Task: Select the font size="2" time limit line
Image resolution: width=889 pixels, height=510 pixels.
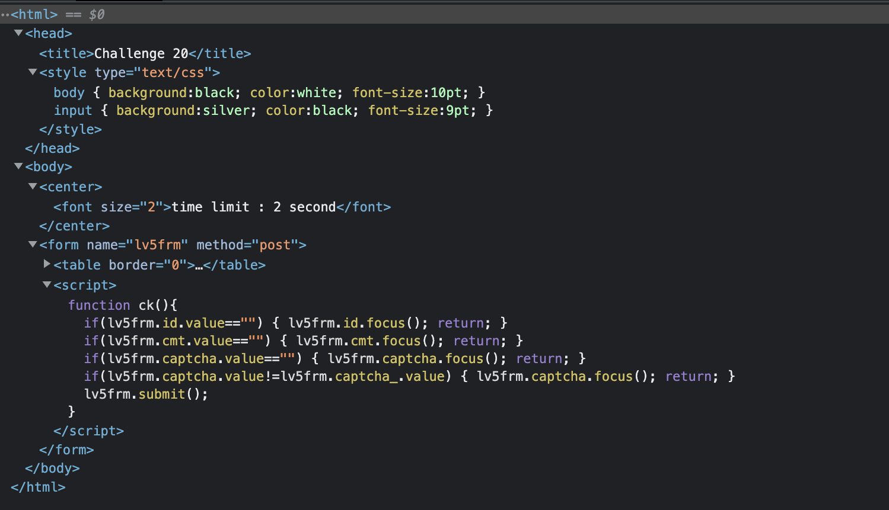Action: (222, 207)
